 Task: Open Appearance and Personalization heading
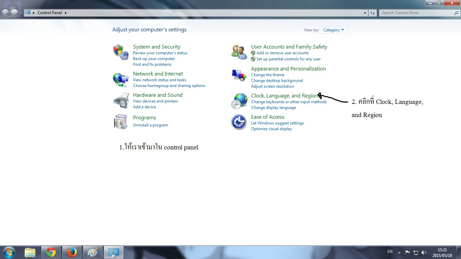pos(289,69)
